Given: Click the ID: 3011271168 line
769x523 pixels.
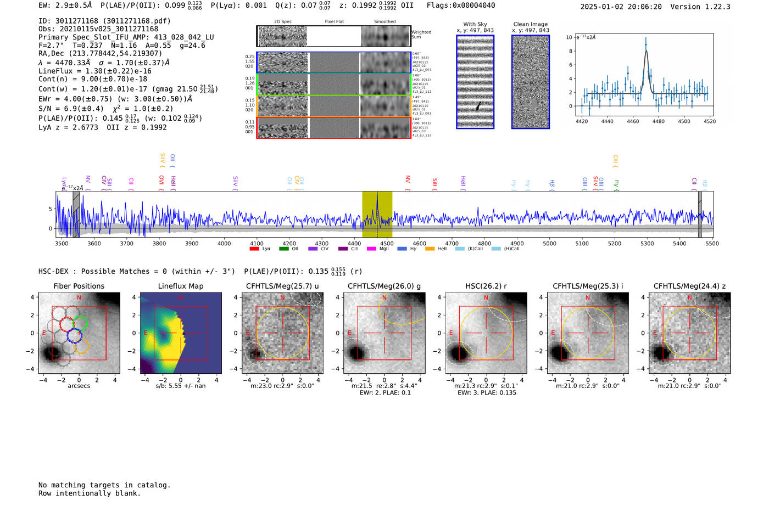Looking at the screenshot, I should (x=104, y=21).
